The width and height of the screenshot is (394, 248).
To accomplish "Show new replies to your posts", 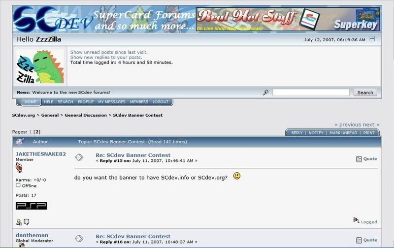I will click(106, 57).
